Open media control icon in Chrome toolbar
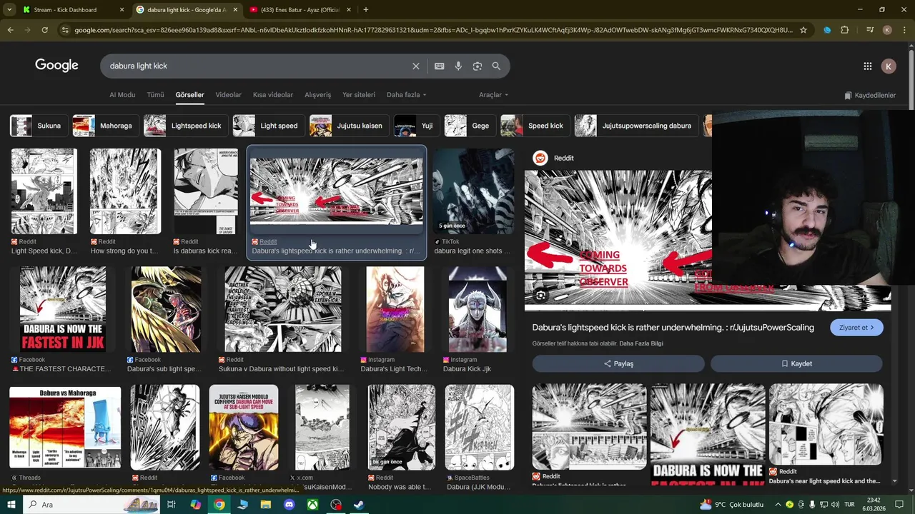Image resolution: width=915 pixels, height=514 pixels. 869,30
